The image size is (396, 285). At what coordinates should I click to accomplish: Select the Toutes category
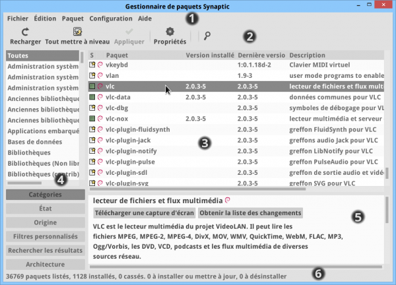42,55
